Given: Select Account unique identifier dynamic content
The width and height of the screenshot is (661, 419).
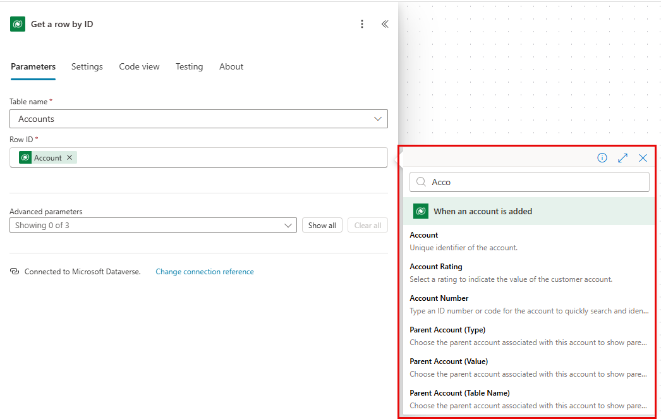Looking at the screenshot, I should [x=529, y=241].
